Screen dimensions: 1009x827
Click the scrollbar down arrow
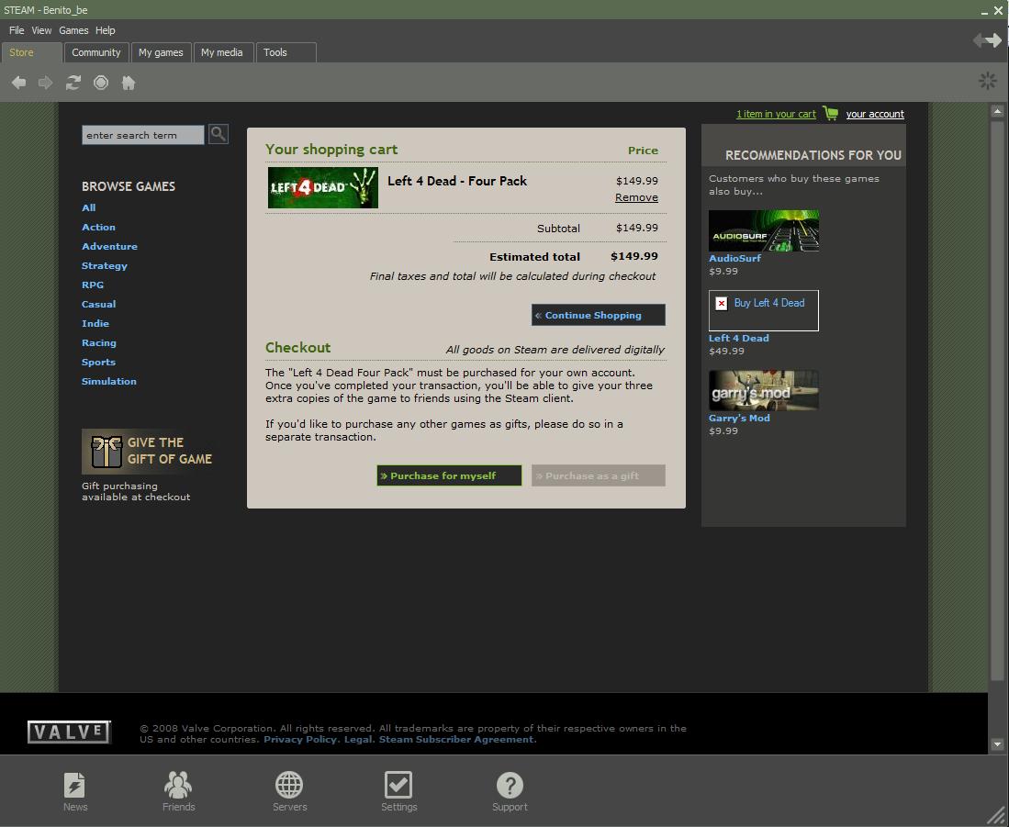tap(997, 744)
